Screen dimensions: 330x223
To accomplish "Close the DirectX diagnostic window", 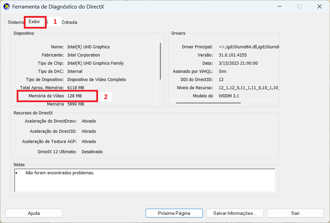I will coord(319,6).
